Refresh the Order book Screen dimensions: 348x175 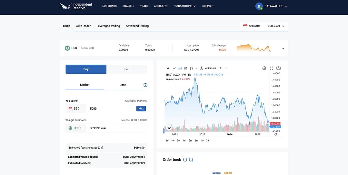(191, 160)
